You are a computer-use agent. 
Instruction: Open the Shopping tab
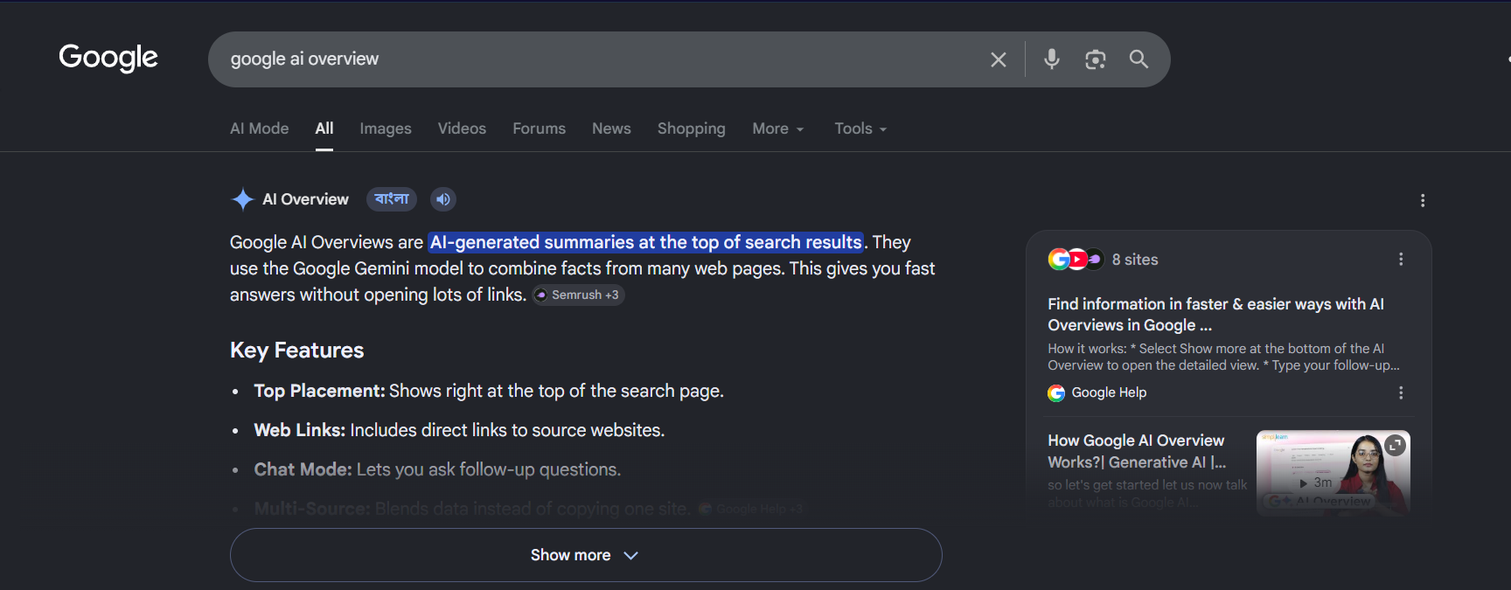pos(692,128)
